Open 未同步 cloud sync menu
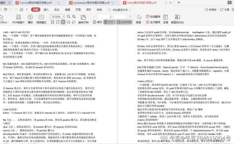Screen dimensions: 234x144 [212, 10]
